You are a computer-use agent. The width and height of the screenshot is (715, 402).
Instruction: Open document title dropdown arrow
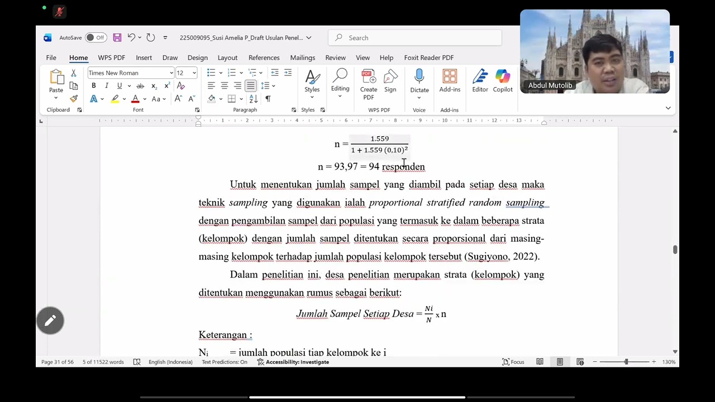(x=308, y=38)
